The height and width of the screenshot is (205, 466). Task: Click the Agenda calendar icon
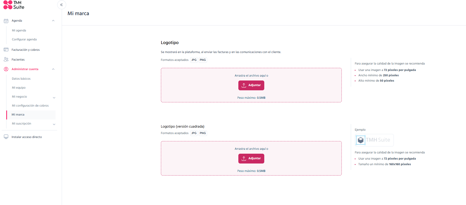[6, 21]
